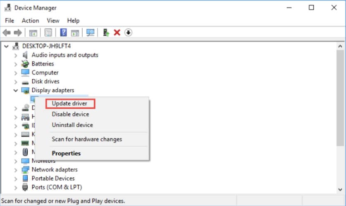Click the Computer category monitor icon
Screen dimensions: 346x206
click(25, 73)
